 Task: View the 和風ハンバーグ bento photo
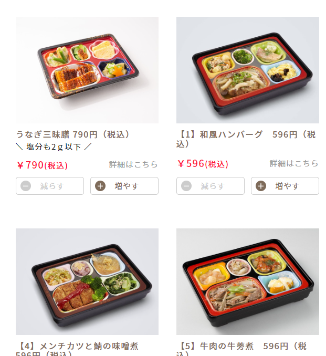click(248, 70)
